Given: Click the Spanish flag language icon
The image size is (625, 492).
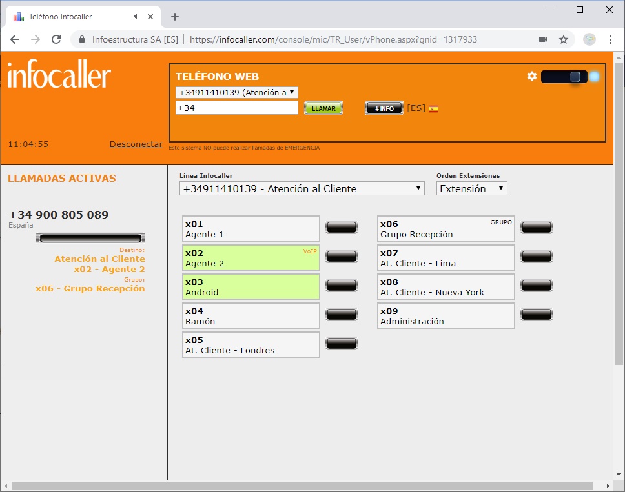Looking at the screenshot, I should pyautogui.click(x=433, y=109).
